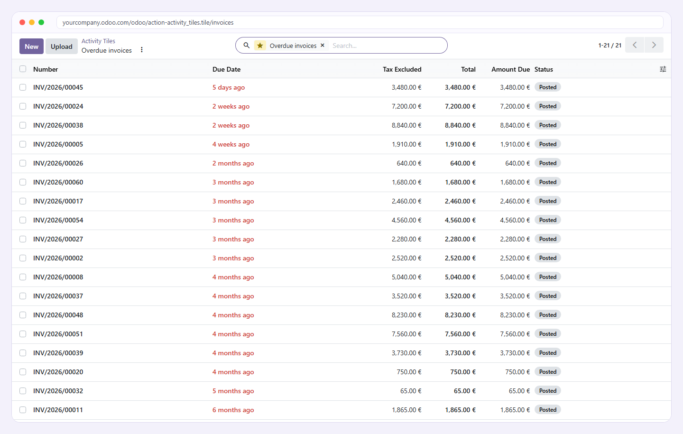The image size is (683, 434).
Task: Sort by the Due Date column header
Action: [x=227, y=69]
